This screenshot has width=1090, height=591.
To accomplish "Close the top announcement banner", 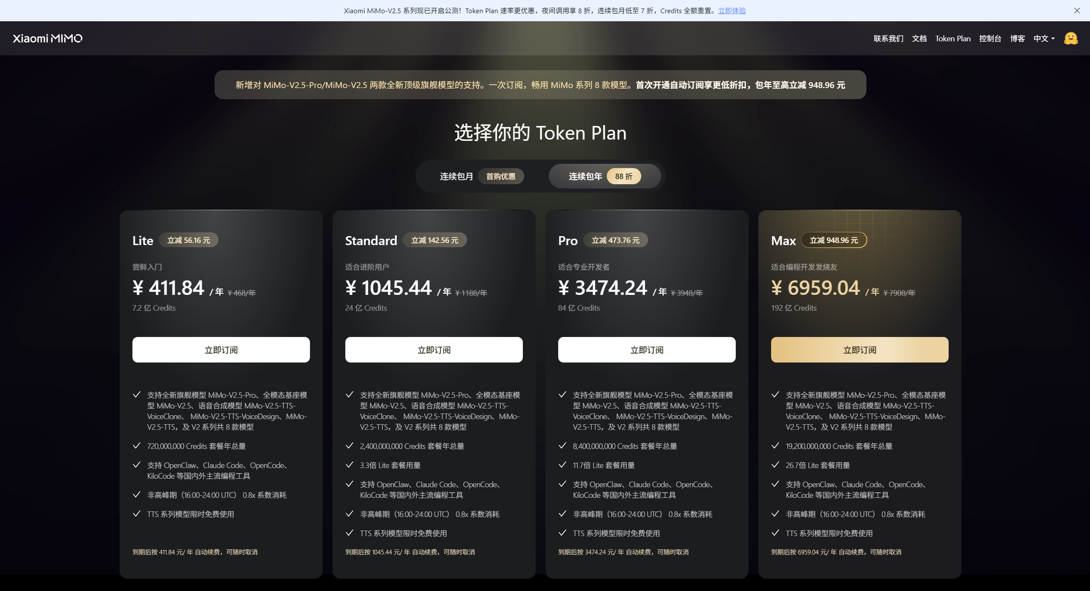I will (1077, 11).
